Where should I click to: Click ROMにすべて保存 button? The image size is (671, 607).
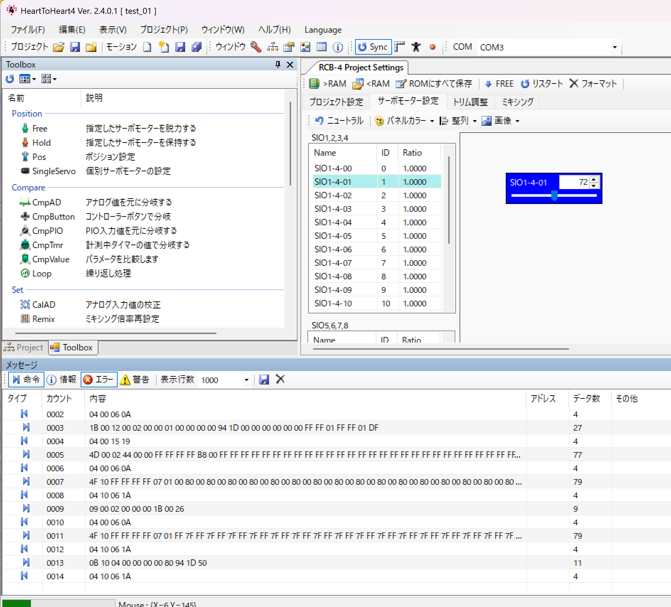(434, 84)
